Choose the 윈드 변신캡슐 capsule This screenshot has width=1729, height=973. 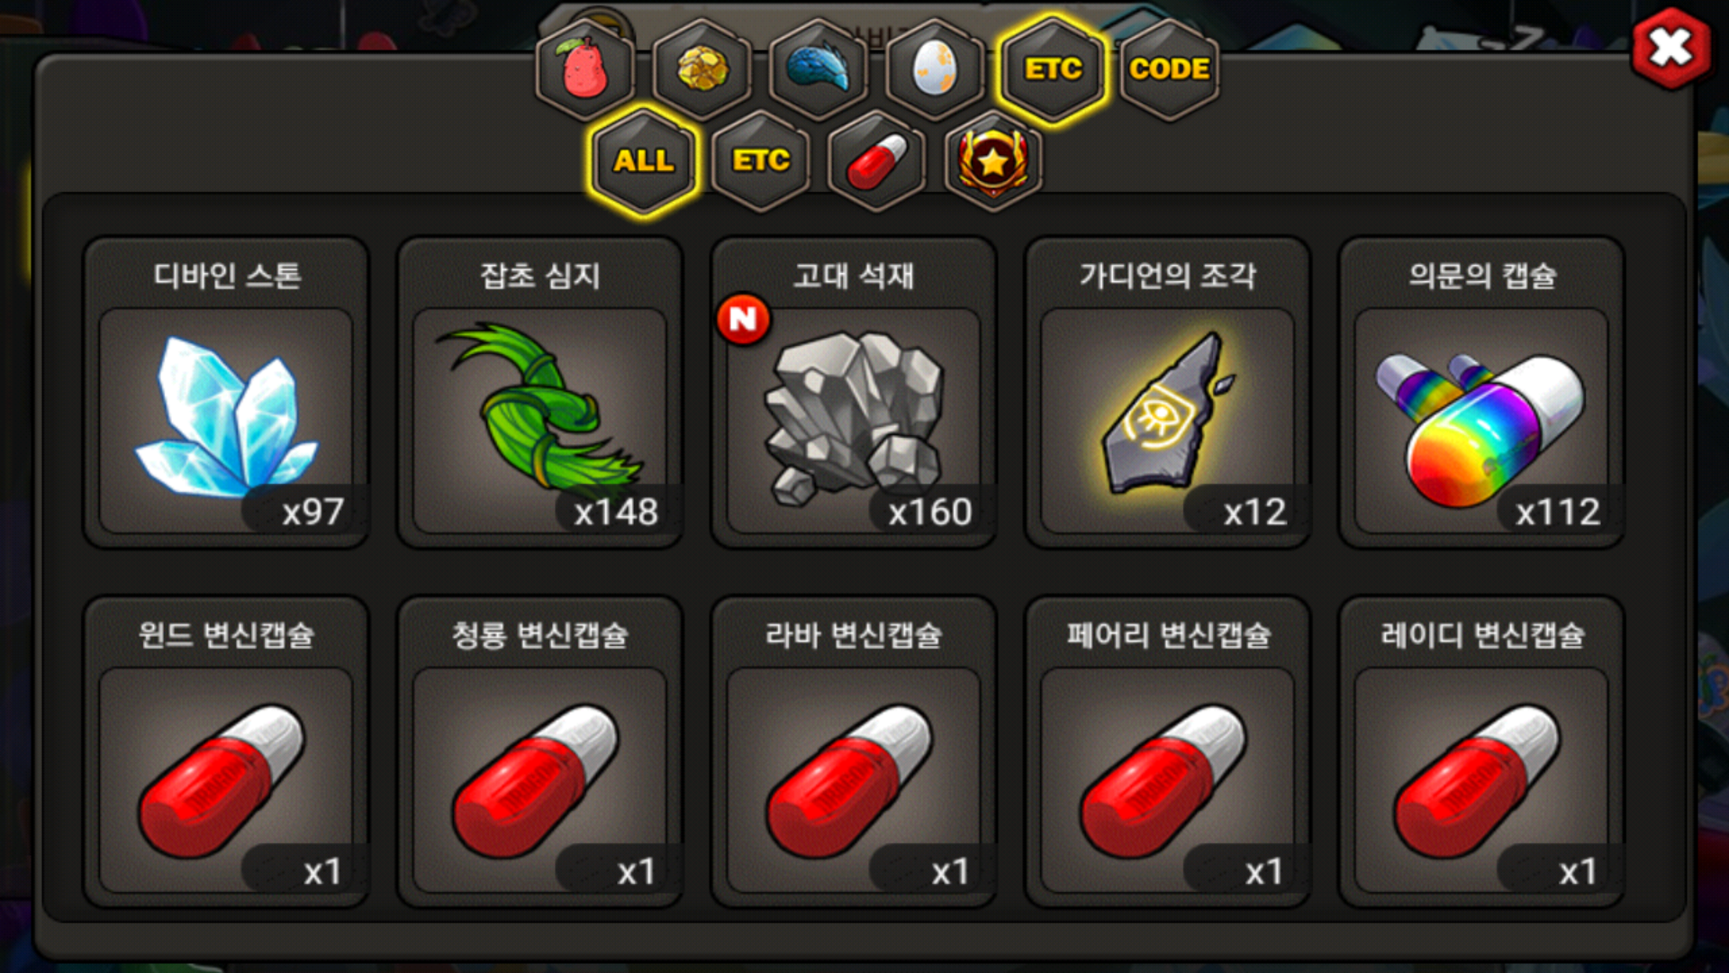tap(226, 752)
